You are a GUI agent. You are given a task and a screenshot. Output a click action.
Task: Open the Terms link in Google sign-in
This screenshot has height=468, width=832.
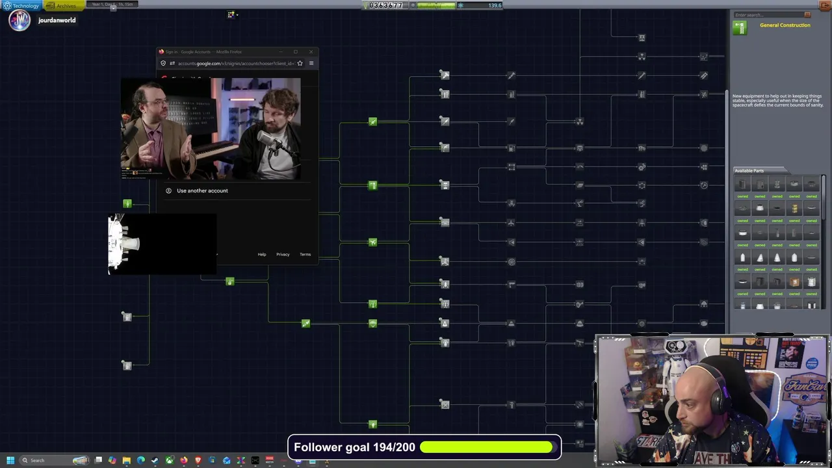305,254
